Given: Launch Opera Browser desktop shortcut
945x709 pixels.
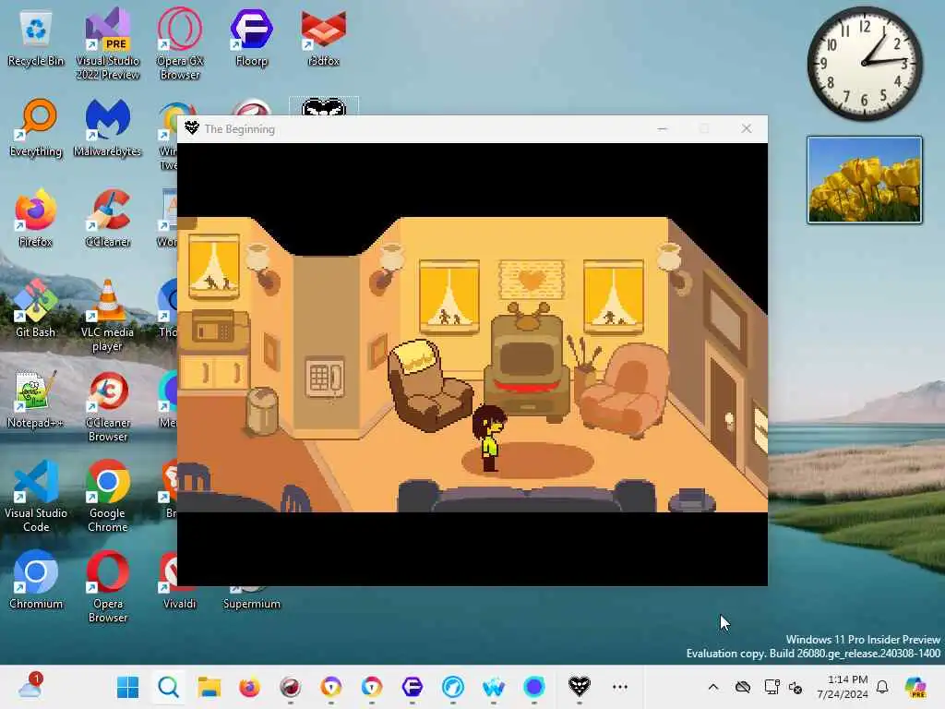Looking at the screenshot, I should pyautogui.click(x=107, y=586).
